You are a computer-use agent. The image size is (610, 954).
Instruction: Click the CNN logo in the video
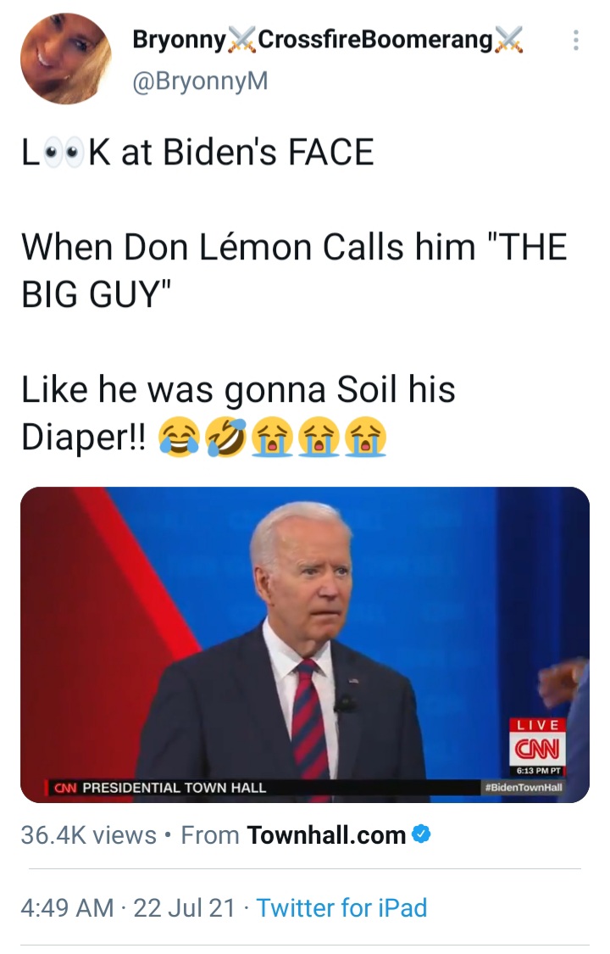coord(537,748)
